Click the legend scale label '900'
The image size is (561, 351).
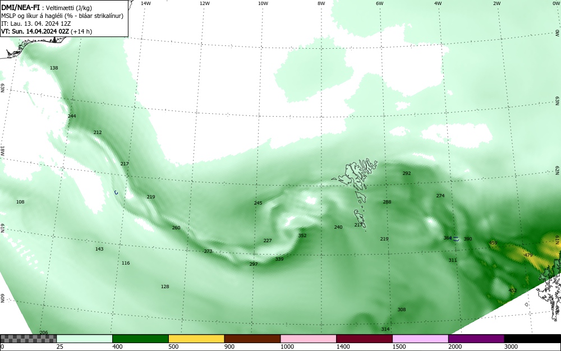229,347
